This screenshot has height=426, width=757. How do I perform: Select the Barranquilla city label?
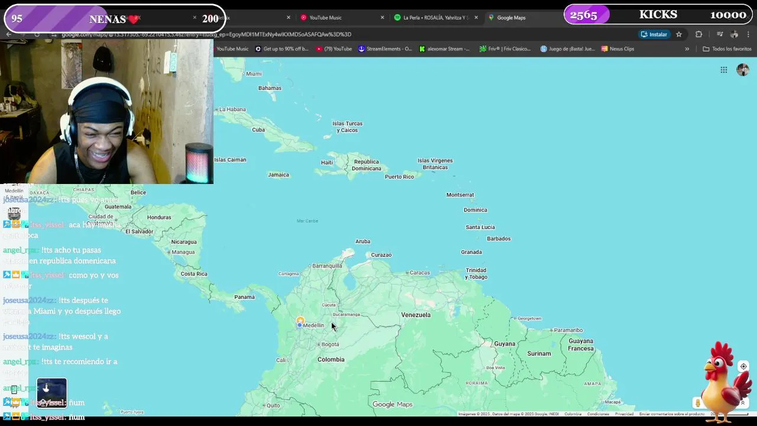point(327,266)
